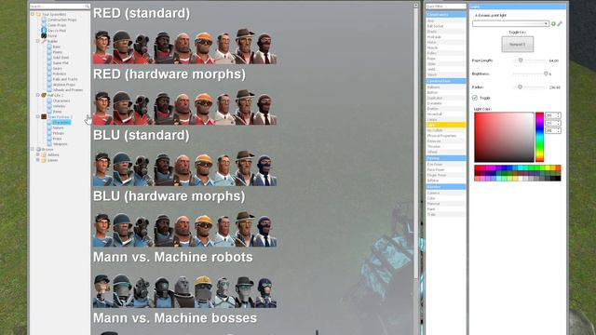Click the green add preset icon

(x=553, y=23)
